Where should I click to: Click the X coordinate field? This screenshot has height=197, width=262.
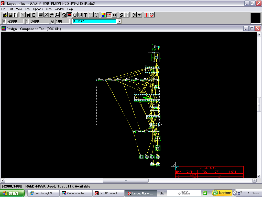15,21
